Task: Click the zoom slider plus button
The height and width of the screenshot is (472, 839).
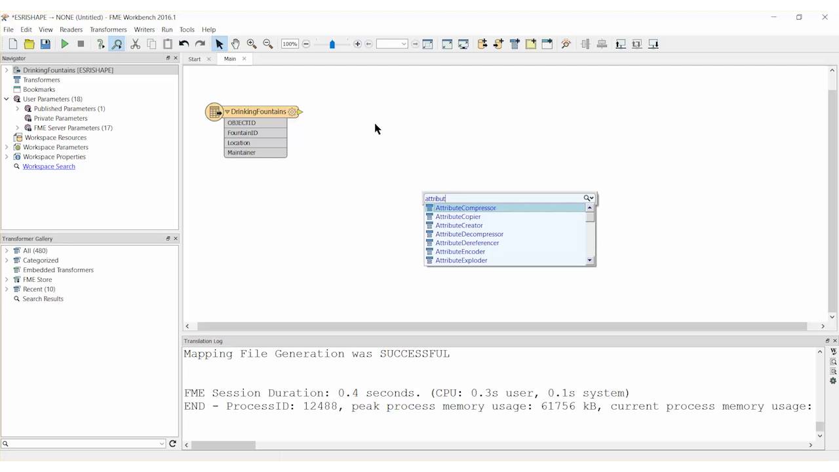Action: click(357, 44)
